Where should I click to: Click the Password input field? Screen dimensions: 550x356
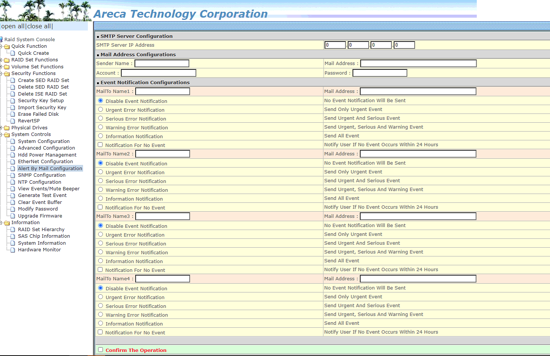[x=380, y=73]
